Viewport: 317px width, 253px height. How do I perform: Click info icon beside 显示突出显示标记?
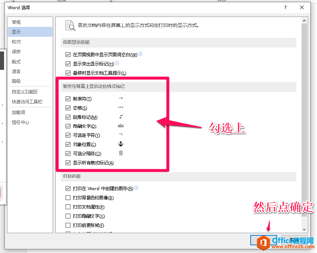tap(117, 63)
